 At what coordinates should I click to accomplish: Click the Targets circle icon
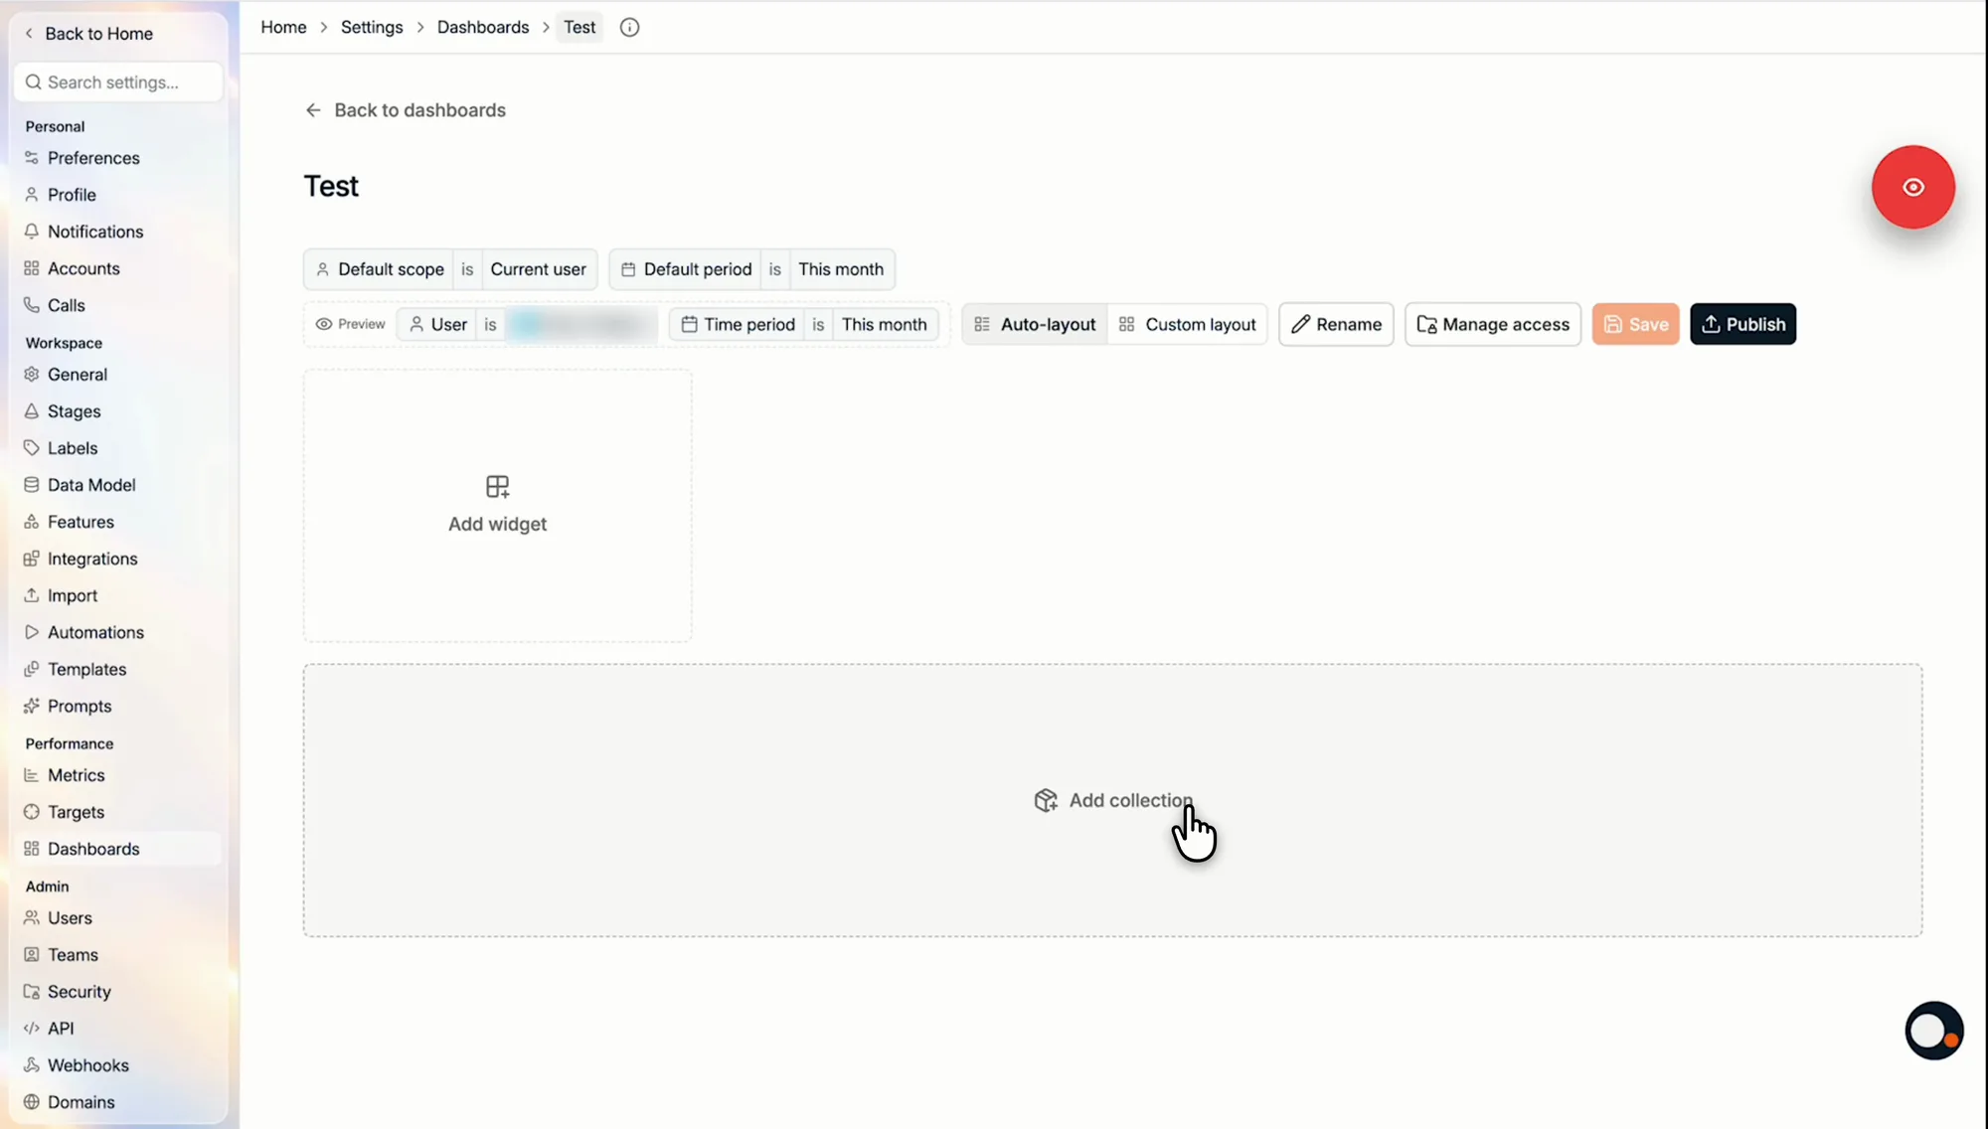[x=32, y=812]
